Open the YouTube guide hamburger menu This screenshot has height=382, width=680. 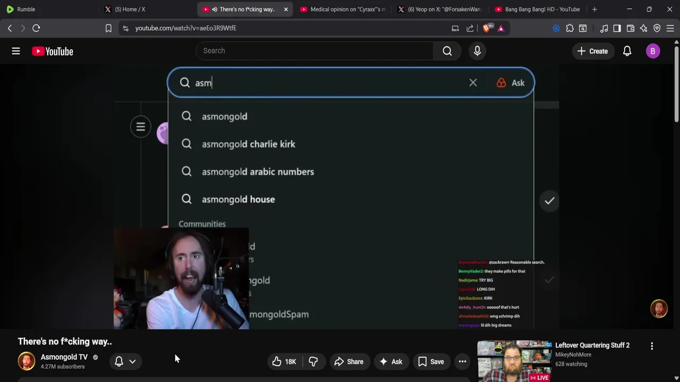pyautogui.click(x=16, y=51)
